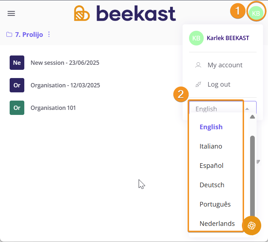Open New session - 23/06/2025
The height and width of the screenshot is (242, 268).
point(65,63)
